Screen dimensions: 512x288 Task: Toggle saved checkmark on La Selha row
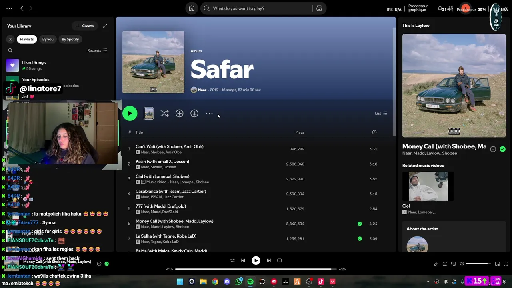click(x=360, y=239)
